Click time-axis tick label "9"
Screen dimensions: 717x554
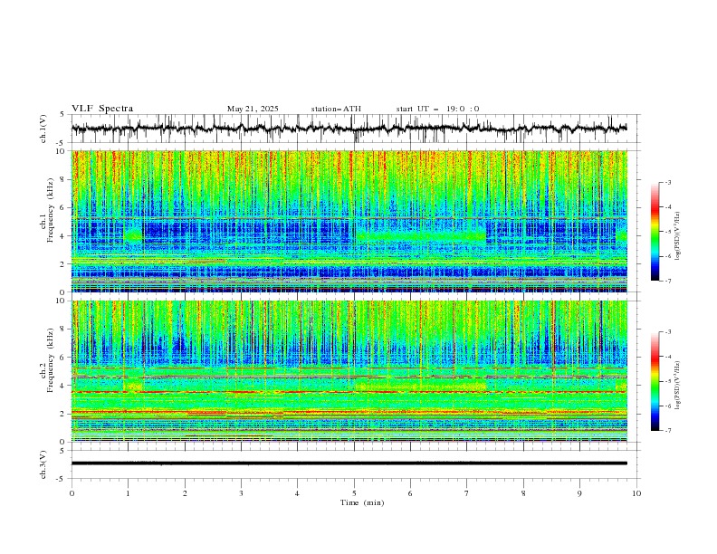(x=579, y=493)
